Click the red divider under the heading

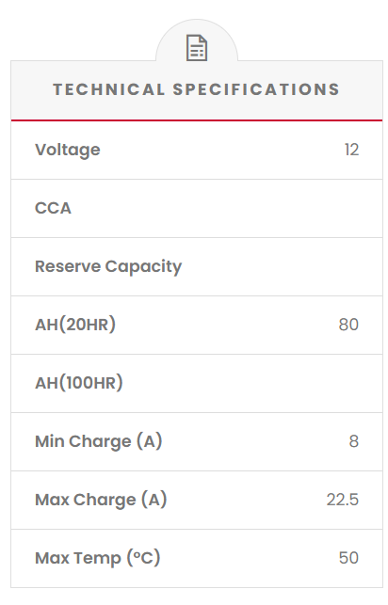pyautogui.click(x=197, y=120)
